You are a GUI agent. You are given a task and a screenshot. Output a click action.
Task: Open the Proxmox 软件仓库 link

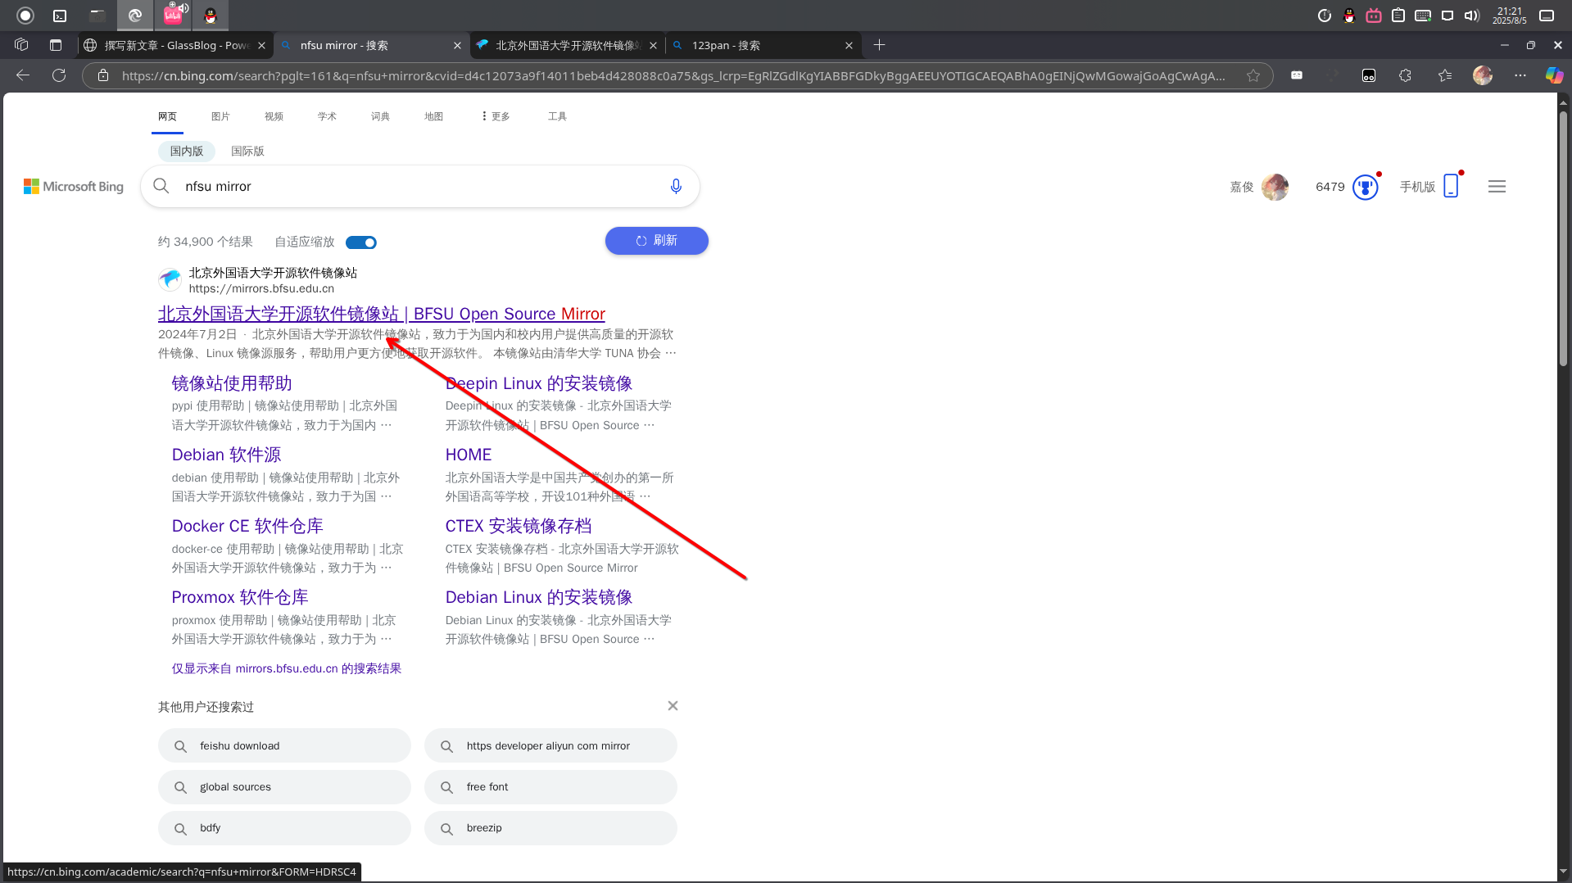[x=240, y=597]
